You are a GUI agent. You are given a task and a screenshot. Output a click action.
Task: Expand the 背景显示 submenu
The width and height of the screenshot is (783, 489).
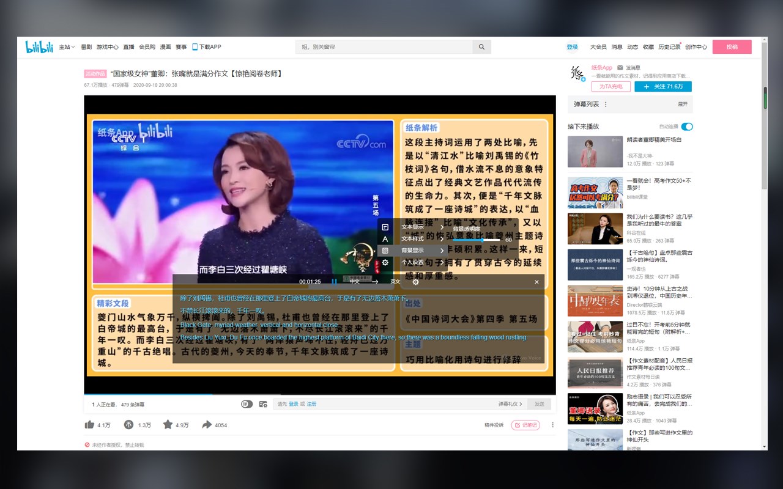click(x=442, y=251)
